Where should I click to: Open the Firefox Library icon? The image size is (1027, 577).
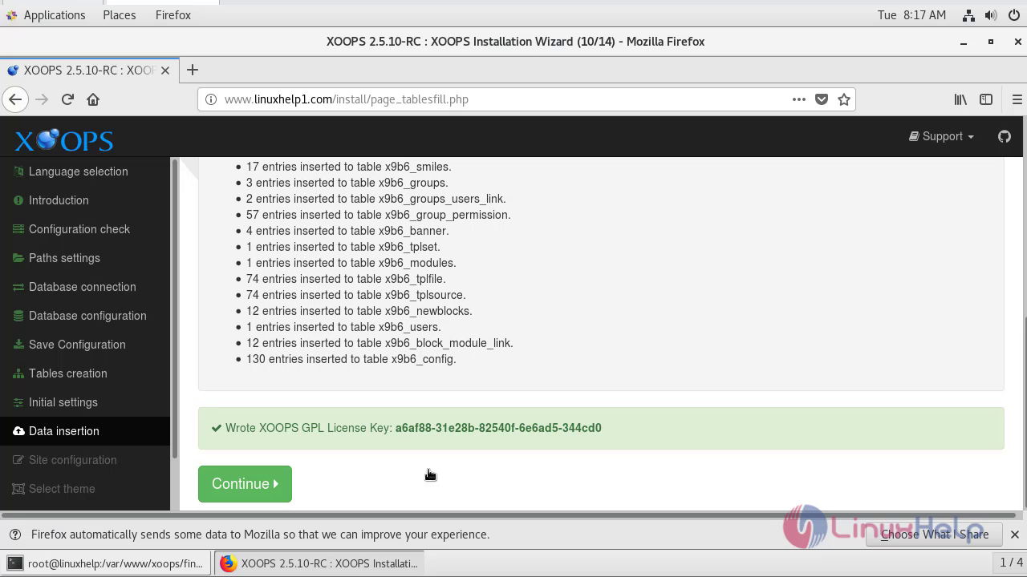tap(960, 99)
